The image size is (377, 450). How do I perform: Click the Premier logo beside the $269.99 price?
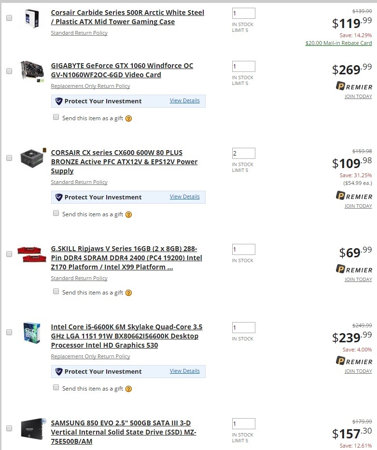coord(354,87)
